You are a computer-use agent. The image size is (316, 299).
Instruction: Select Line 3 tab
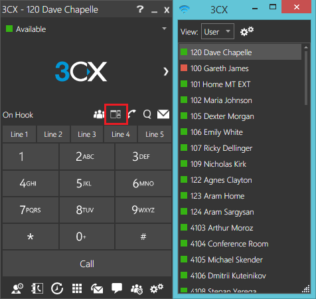tap(87, 134)
